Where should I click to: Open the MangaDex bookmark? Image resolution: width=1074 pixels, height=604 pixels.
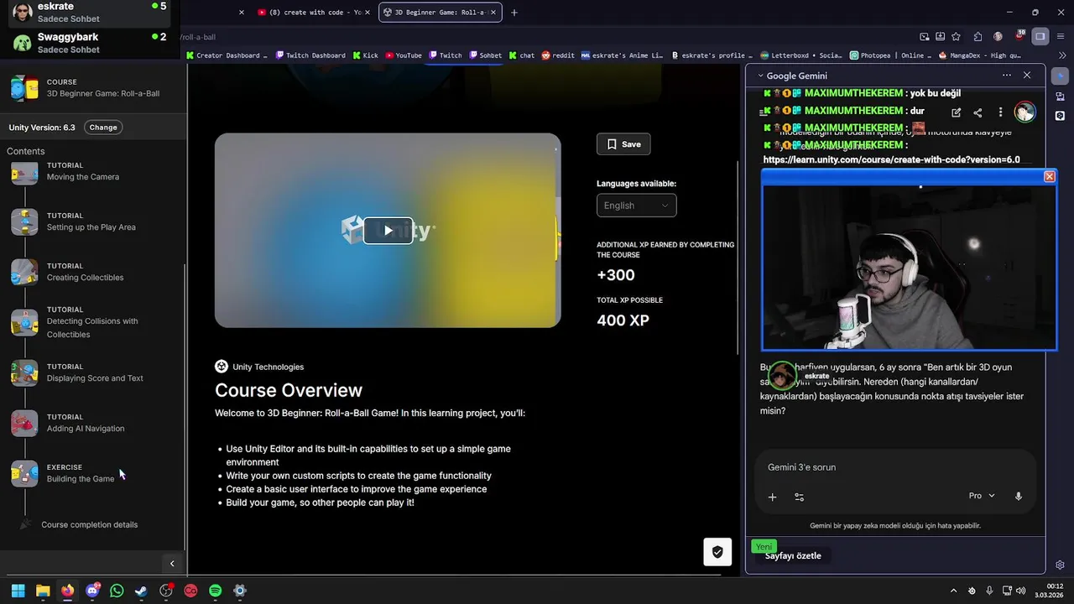click(x=979, y=55)
